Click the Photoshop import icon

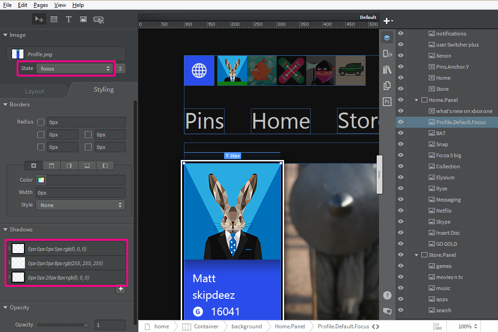tap(387, 101)
